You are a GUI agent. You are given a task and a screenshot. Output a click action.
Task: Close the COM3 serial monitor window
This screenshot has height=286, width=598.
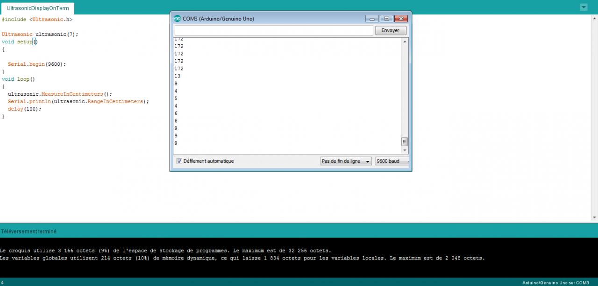pos(401,19)
